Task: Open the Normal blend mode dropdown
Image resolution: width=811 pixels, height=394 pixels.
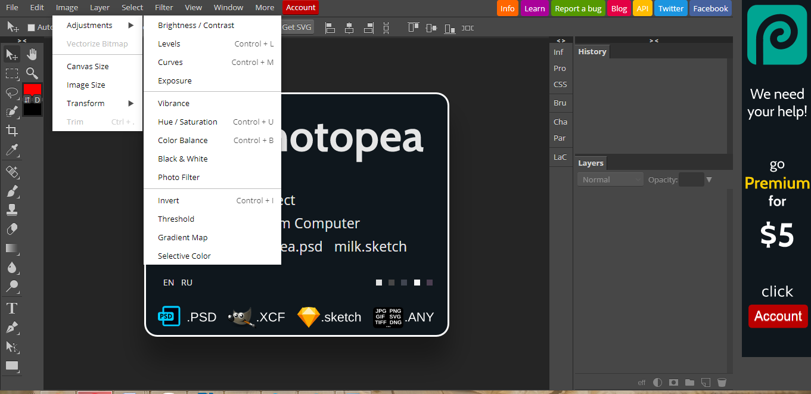Action: tap(610, 179)
